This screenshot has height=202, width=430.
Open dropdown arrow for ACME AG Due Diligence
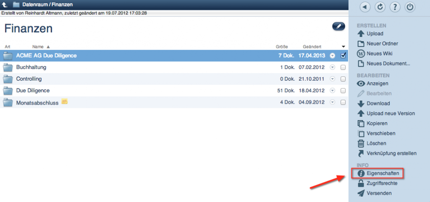click(x=333, y=55)
